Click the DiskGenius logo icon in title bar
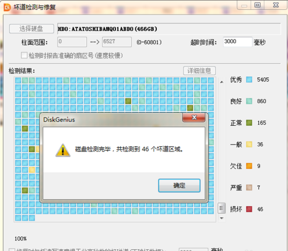Screen dimensions: 288x251 pyautogui.click(x=7, y=8)
